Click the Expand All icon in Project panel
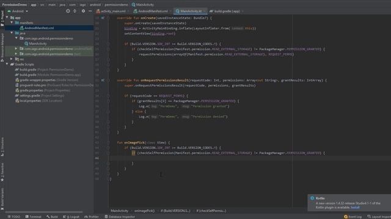The image size is (391, 219). [x=75, y=11]
